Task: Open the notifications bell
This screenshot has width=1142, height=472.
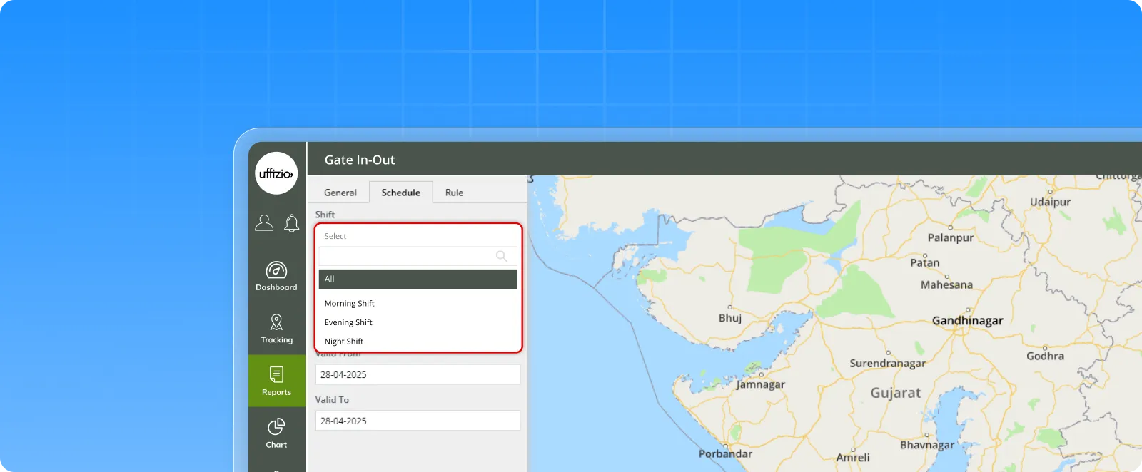Action: [291, 223]
